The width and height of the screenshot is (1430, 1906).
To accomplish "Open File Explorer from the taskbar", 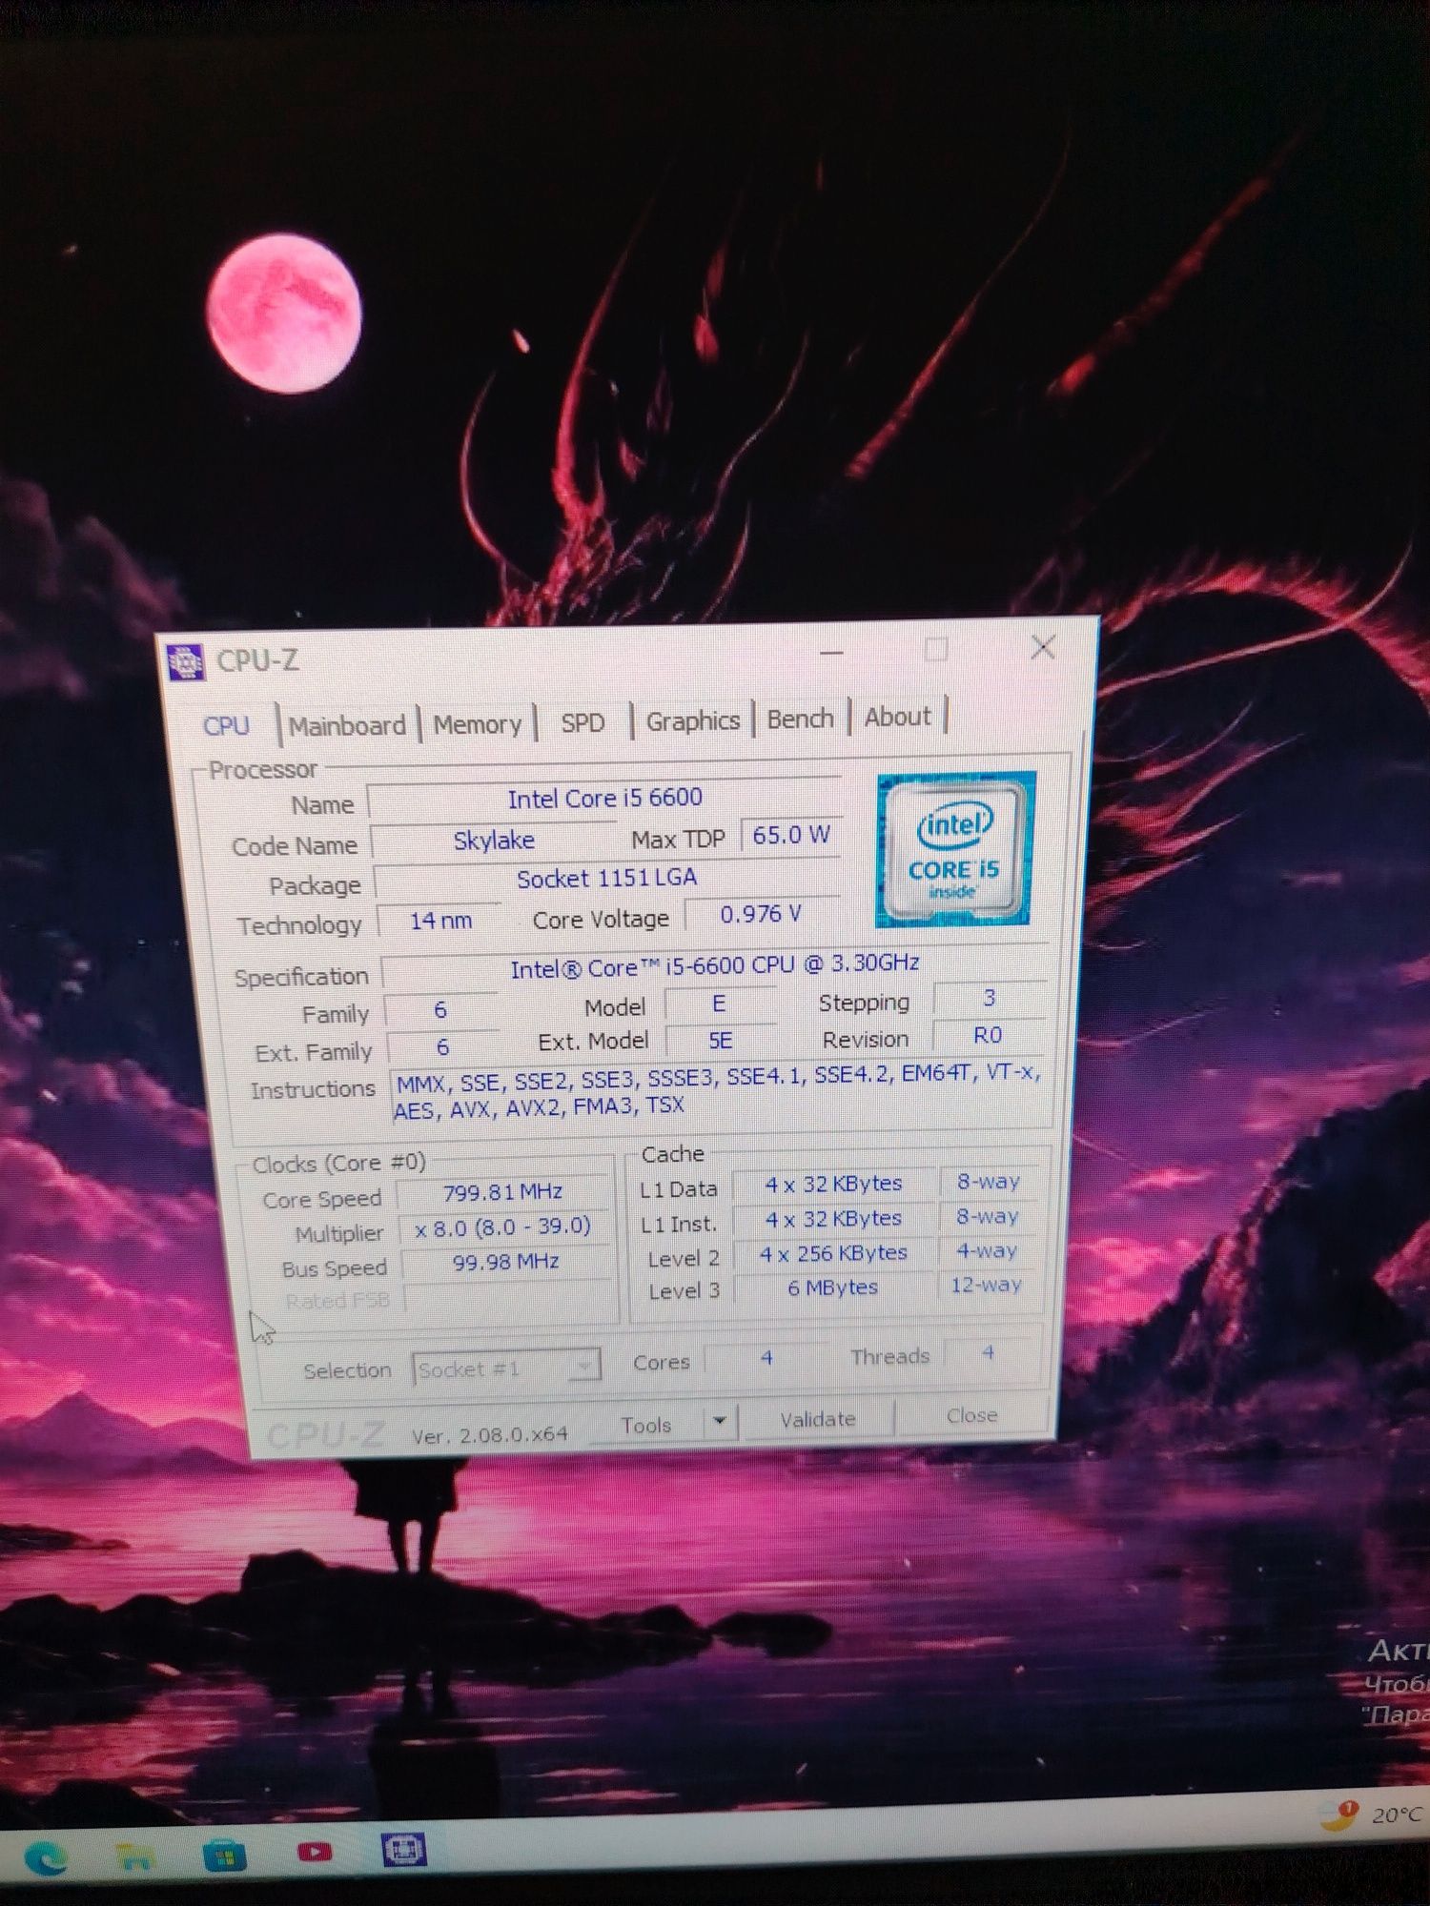I will tap(133, 1855).
